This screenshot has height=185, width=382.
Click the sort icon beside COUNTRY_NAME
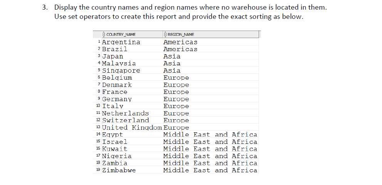(104, 35)
